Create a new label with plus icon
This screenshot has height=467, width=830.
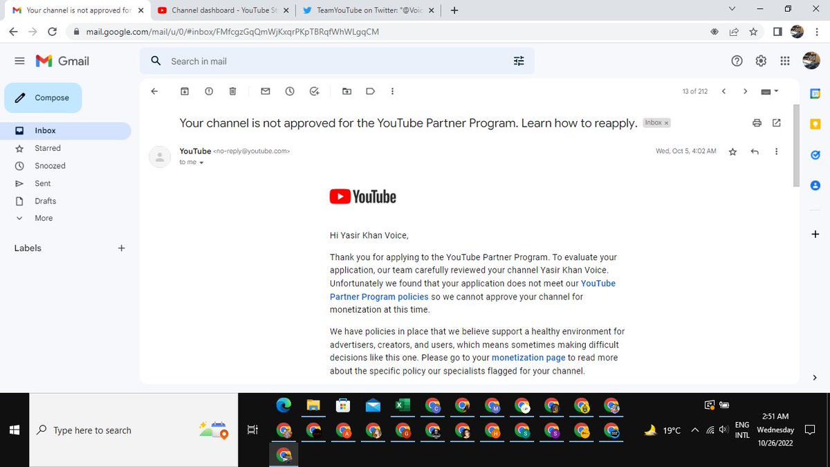[122, 248]
